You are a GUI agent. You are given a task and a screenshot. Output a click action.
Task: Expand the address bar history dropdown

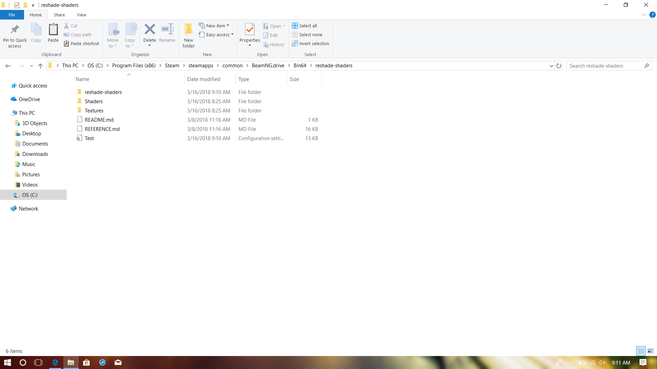pos(551,66)
